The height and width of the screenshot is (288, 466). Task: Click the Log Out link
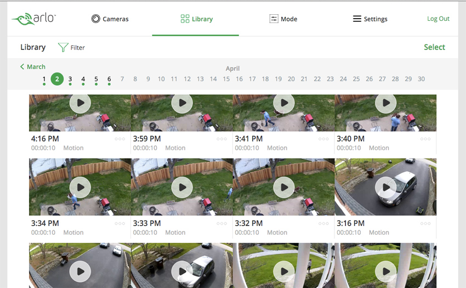click(438, 19)
